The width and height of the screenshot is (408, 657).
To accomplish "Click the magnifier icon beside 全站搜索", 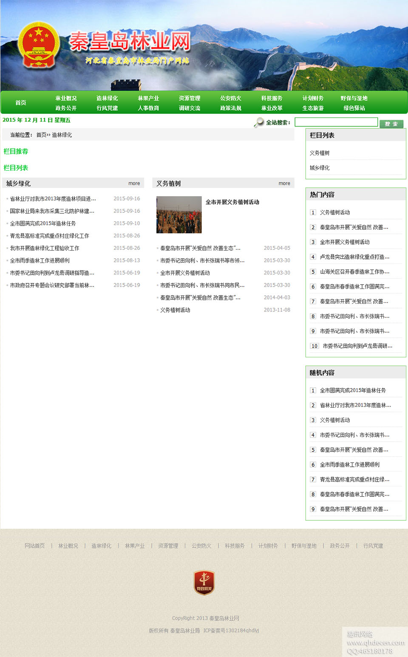I will (259, 123).
